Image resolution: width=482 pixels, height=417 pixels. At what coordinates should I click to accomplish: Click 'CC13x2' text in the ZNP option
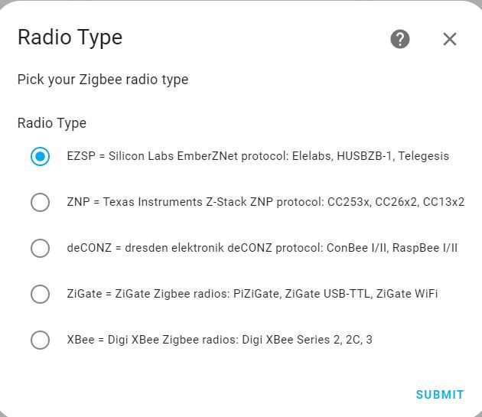point(444,202)
